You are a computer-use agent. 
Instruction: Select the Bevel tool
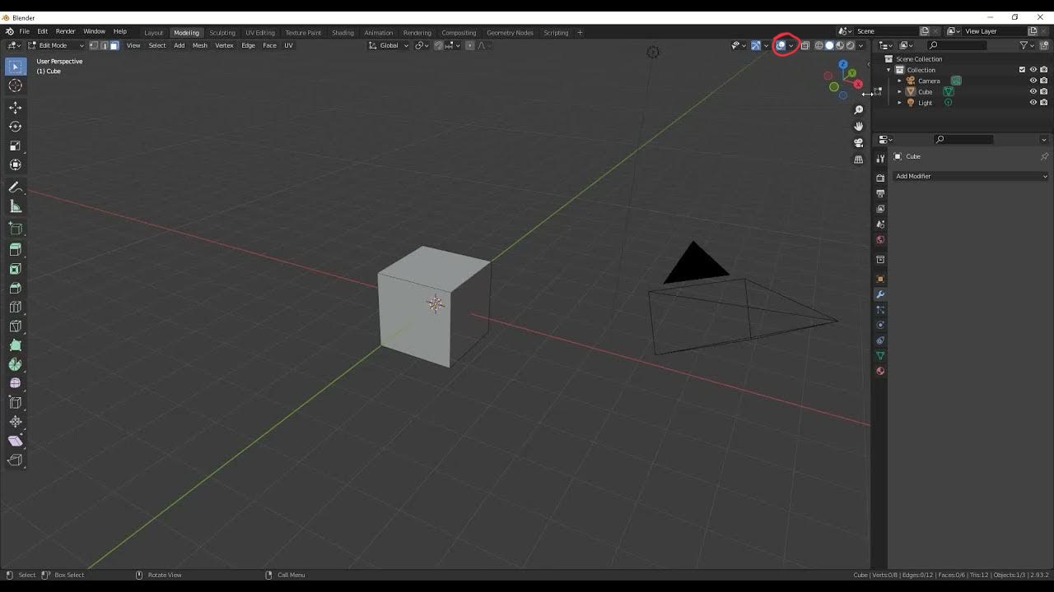point(15,288)
